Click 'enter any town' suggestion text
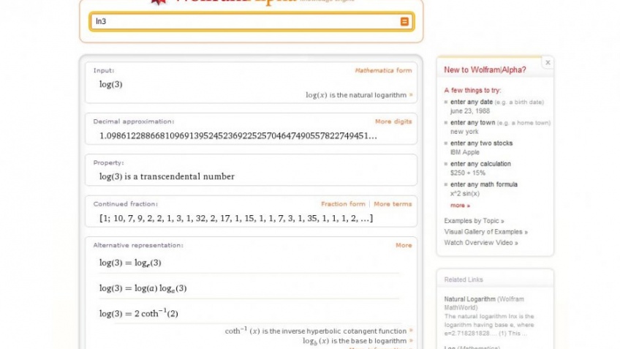620x349 pixels. coord(472,123)
